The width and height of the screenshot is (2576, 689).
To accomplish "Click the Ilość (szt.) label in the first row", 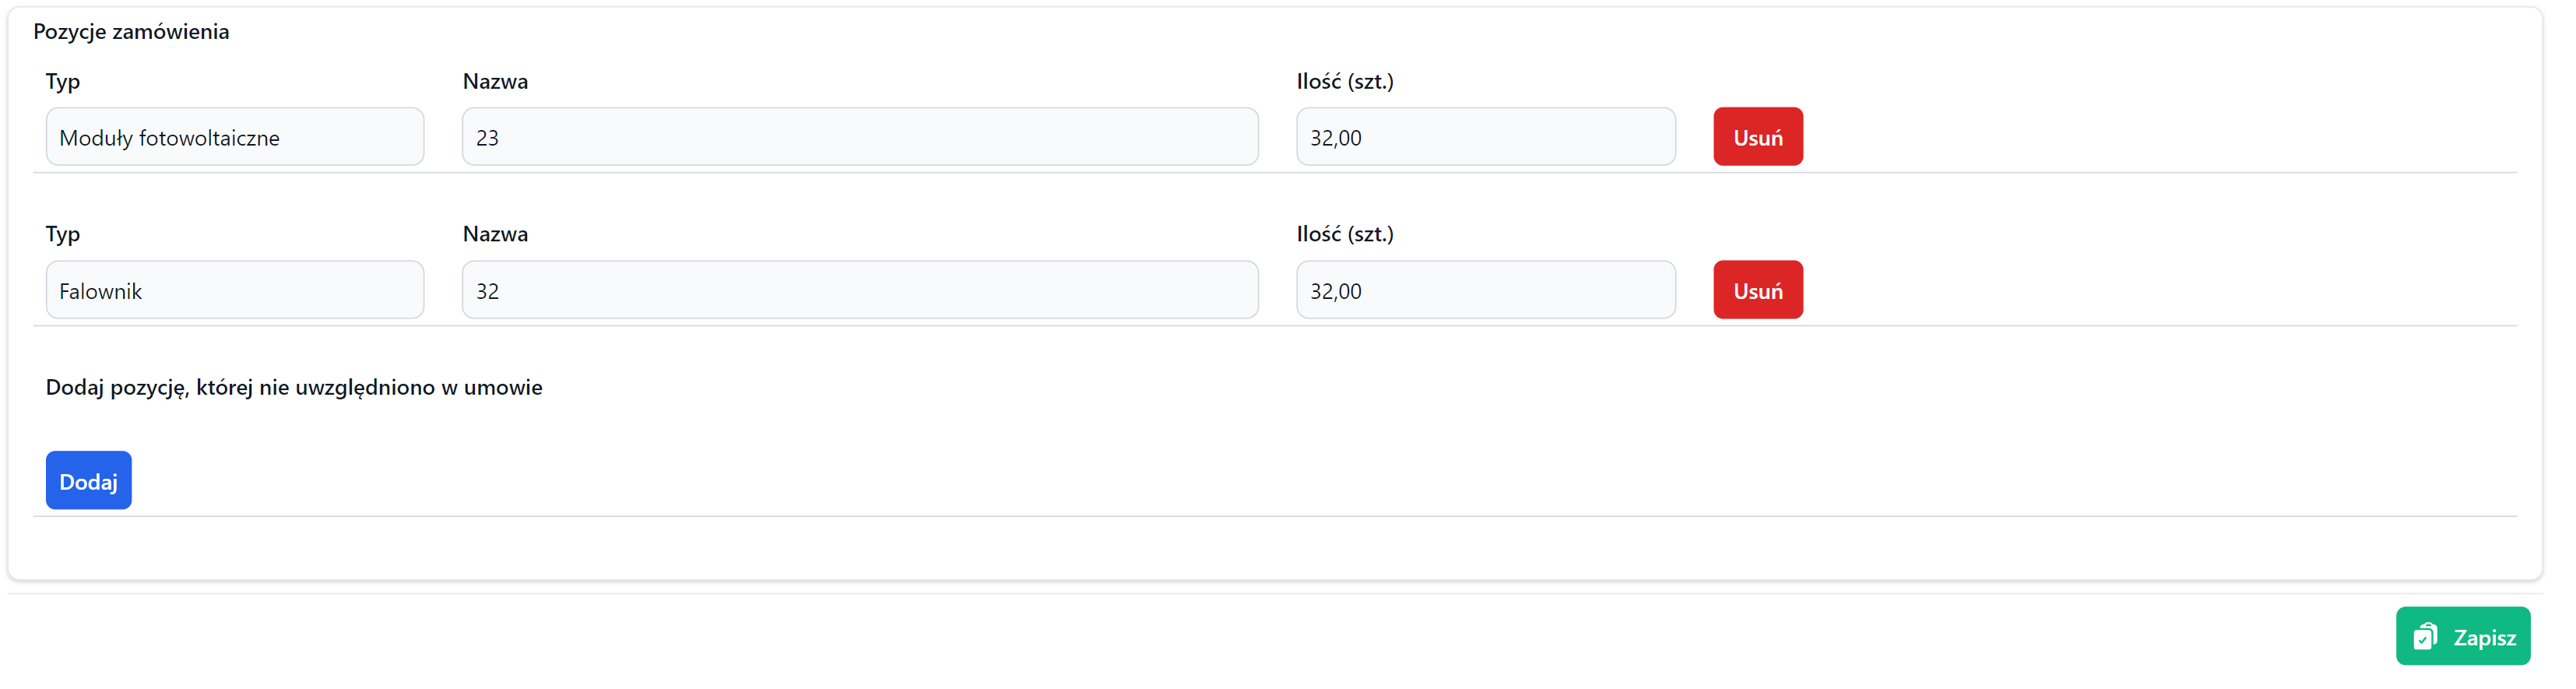I will coord(1344,82).
